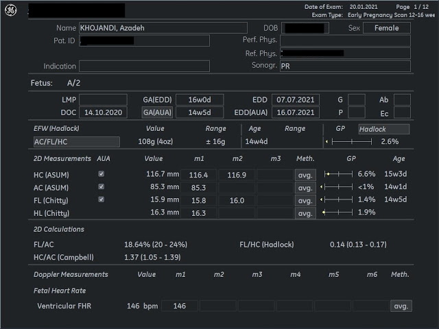Change HC (ASUM) avg. method
This screenshot has width=439, height=329.
[x=305, y=175]
